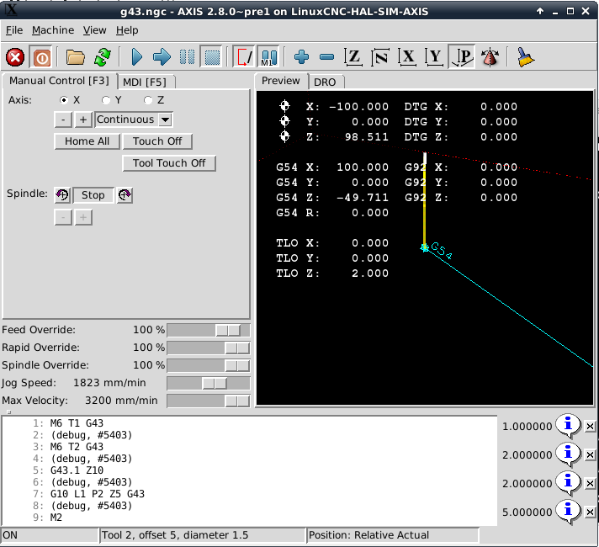Select G-code line 3 M6 T2 G43

pyautogui.click(x=77, y=447)
